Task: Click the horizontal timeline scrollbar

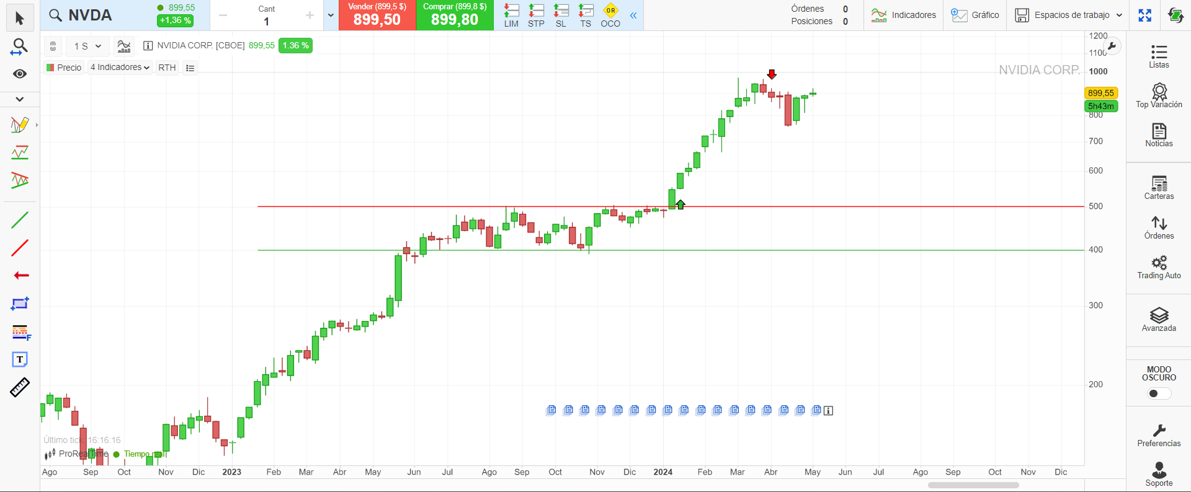Action: pyautogui.click(x=973, y=485)
